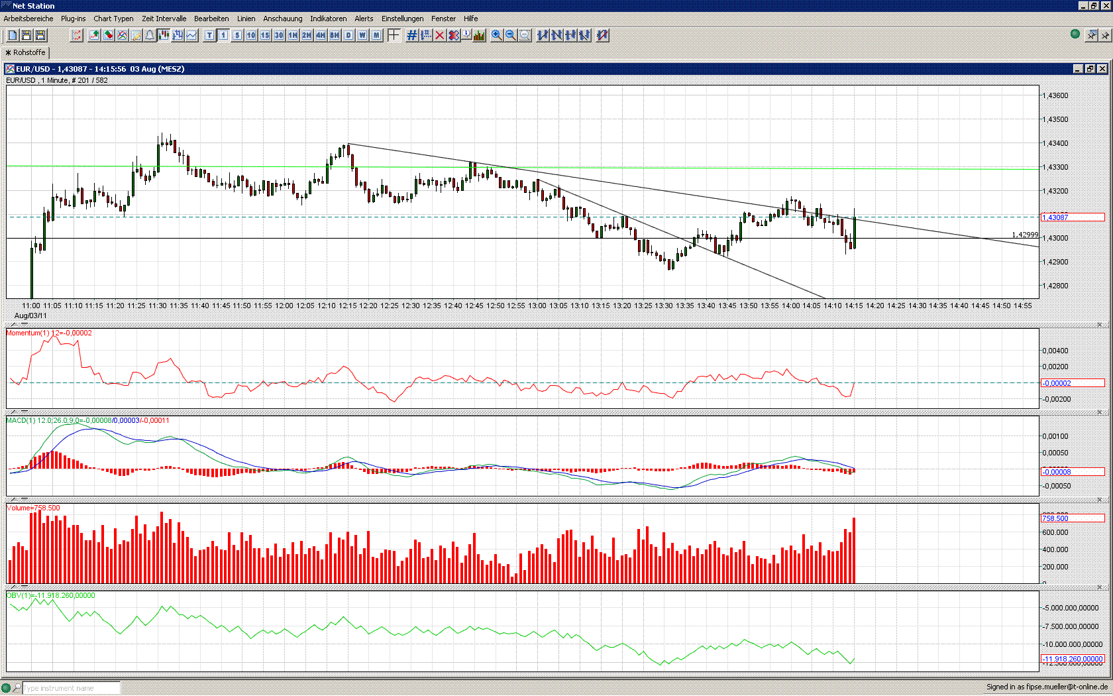Click the red down-arrow chart icon
1113x696 pixels.
[109, 35]
